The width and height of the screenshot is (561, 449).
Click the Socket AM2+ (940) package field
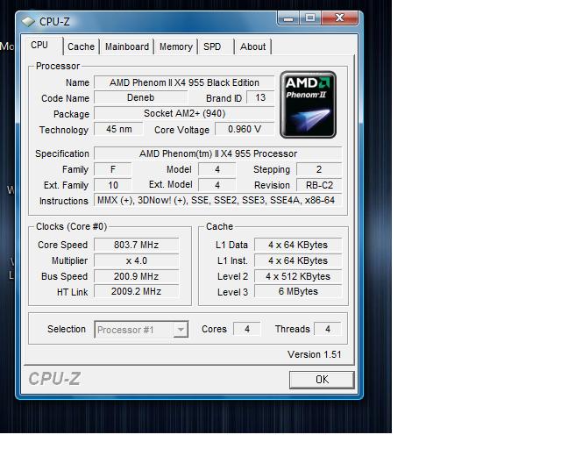(x=184, y=113)
